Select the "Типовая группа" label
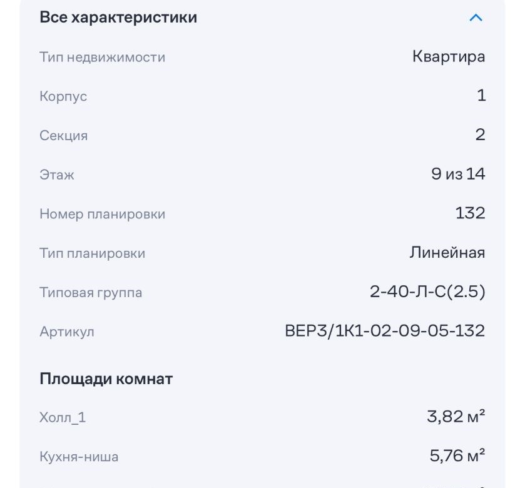 91,293
